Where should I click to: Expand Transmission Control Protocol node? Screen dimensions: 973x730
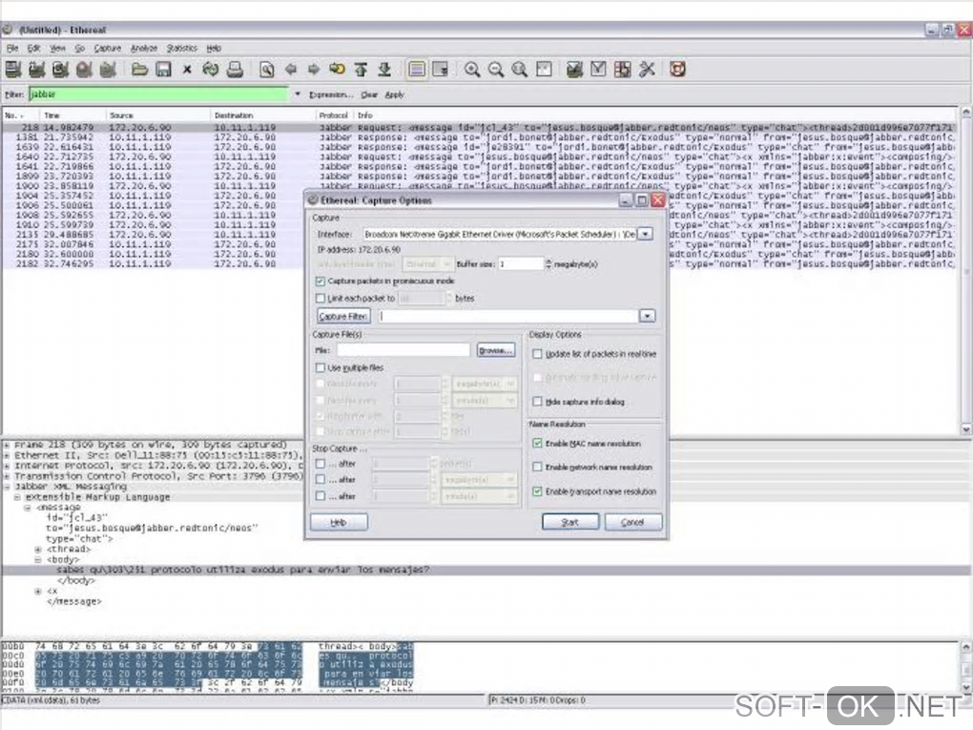pos(7,477)
